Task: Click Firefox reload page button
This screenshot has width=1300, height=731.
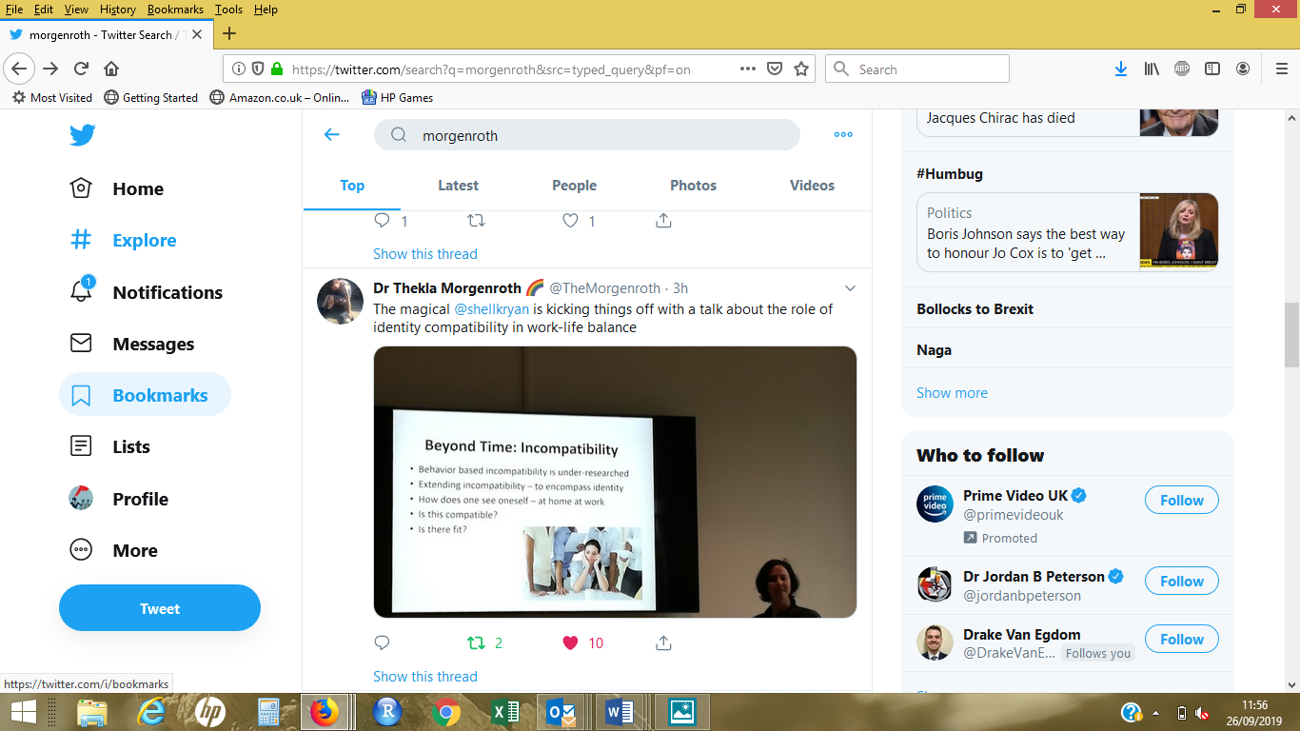Action: 82,69
